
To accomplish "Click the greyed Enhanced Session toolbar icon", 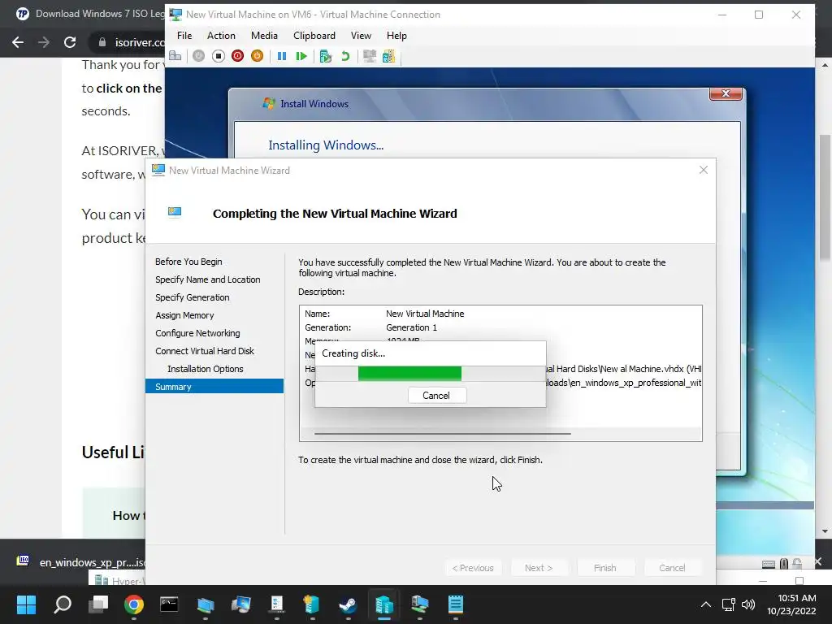I will pyautogui.click(x=370, y=56).
